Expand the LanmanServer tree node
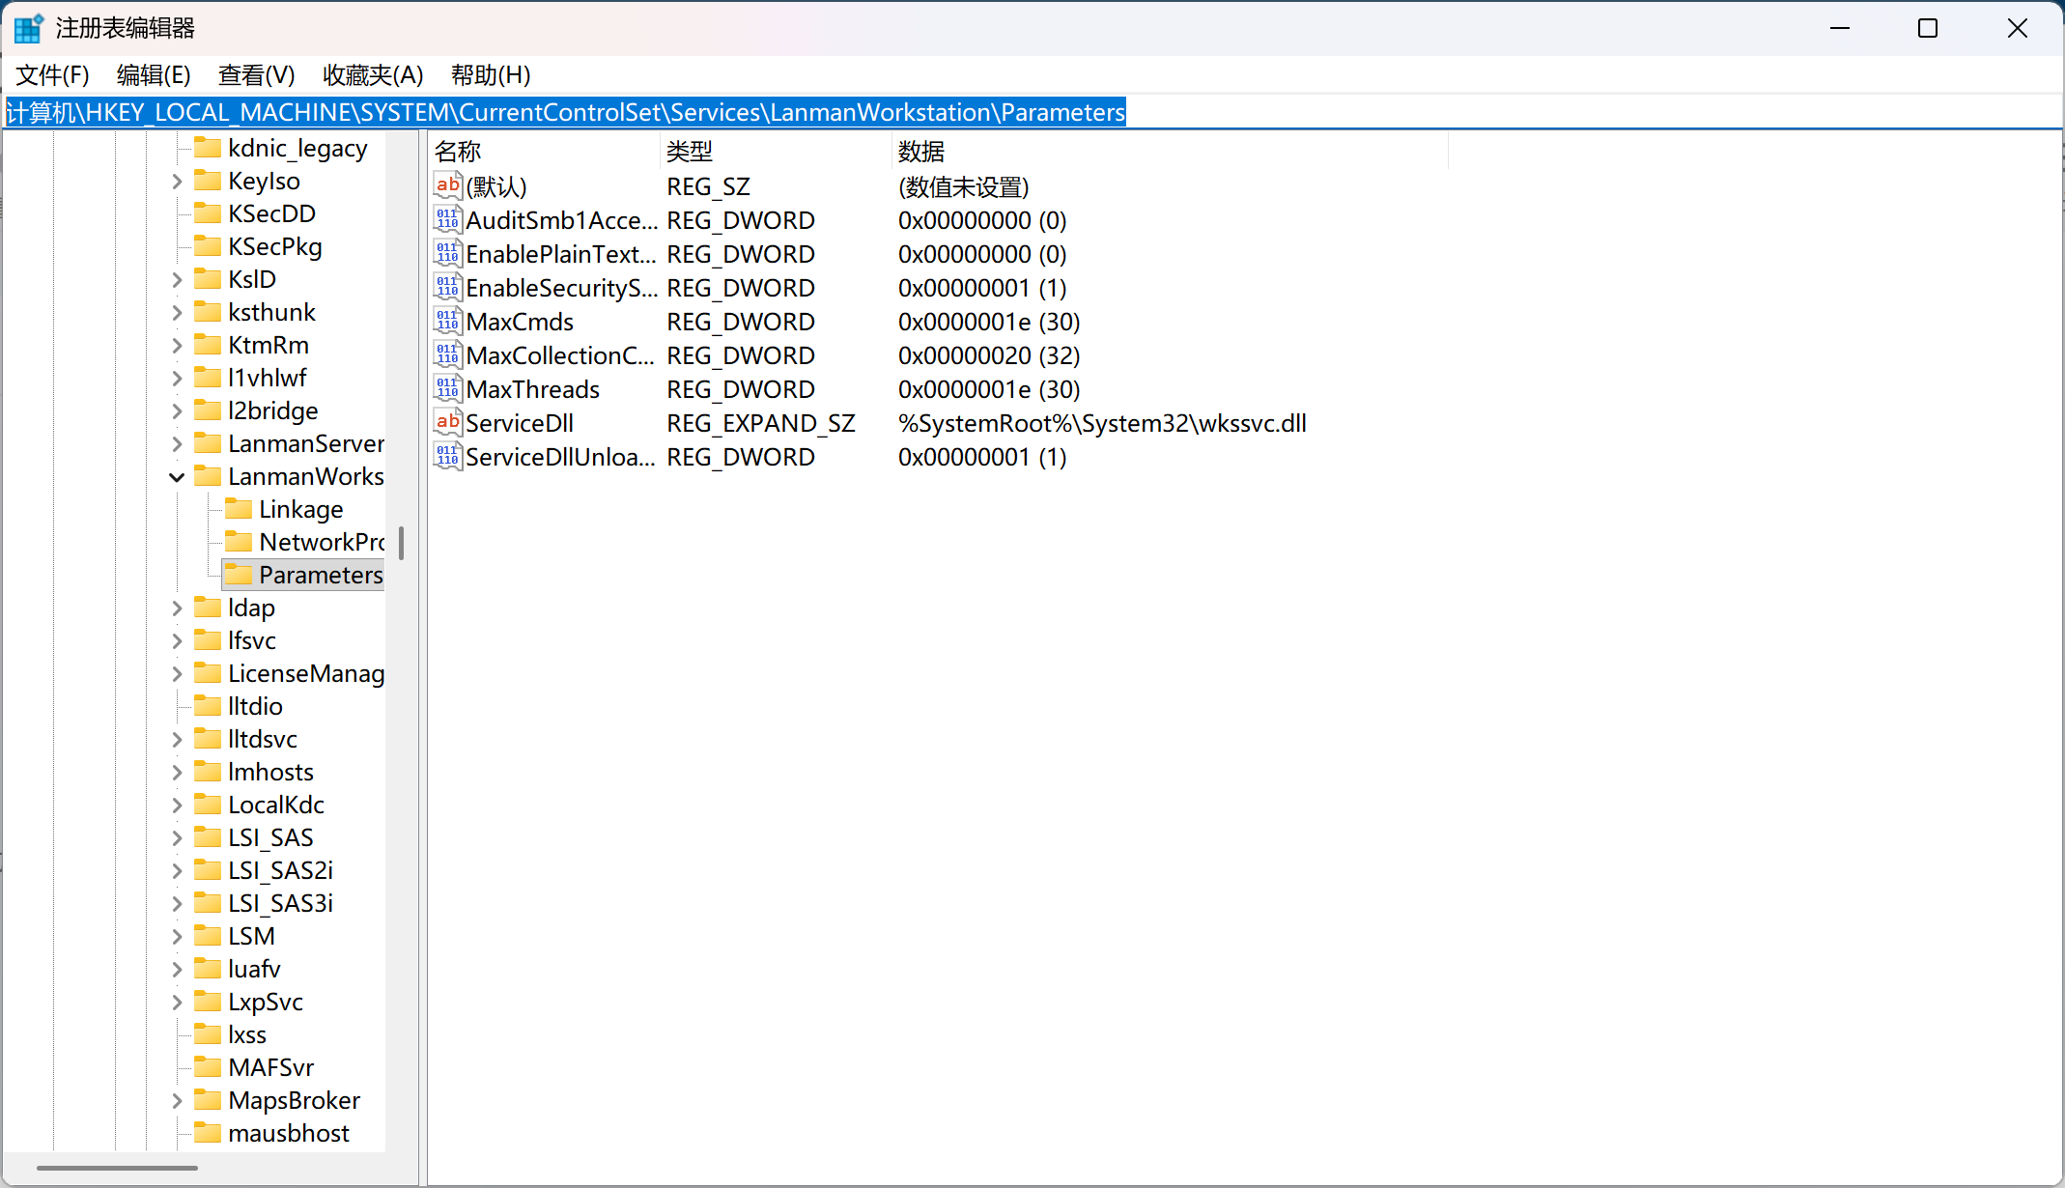 click(x=177, y=444)
